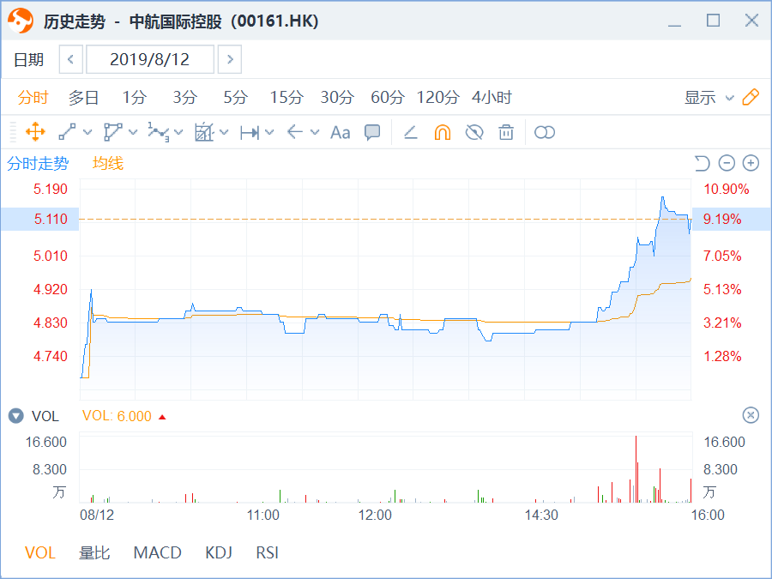Select the Aa text annotation tool

point(341,132)
